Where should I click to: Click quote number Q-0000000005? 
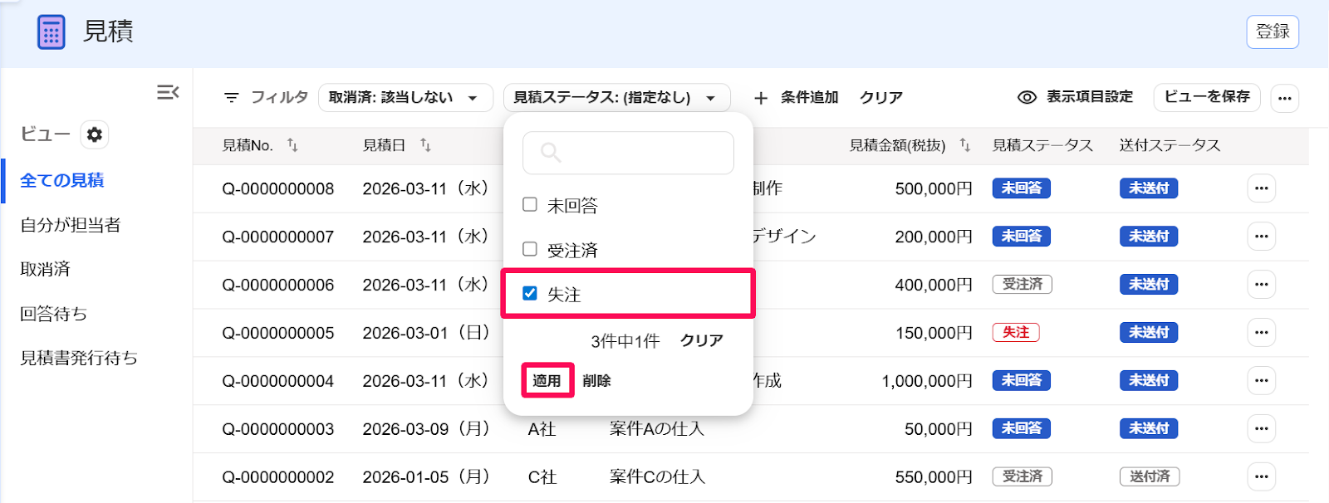(278, 334)
